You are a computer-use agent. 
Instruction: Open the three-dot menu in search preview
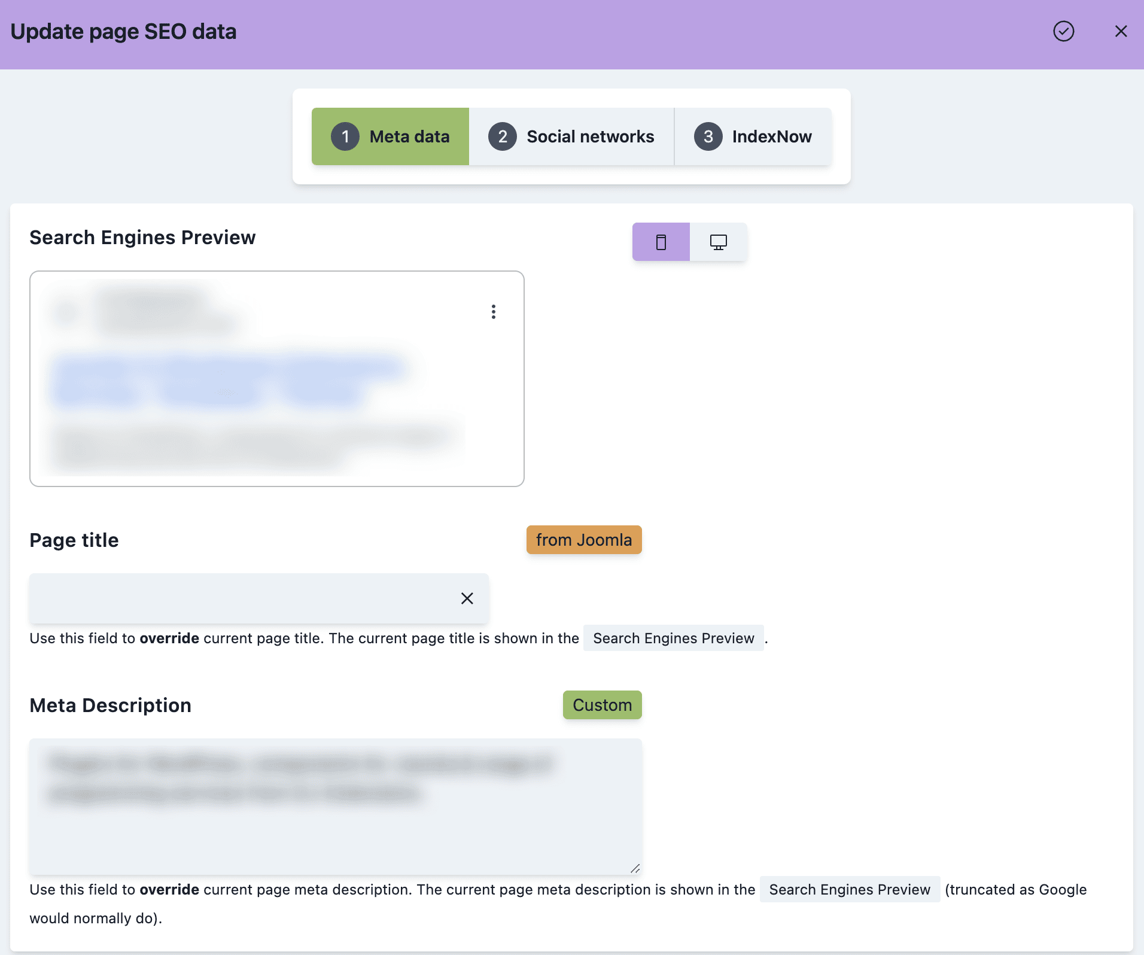pos(493,312)
